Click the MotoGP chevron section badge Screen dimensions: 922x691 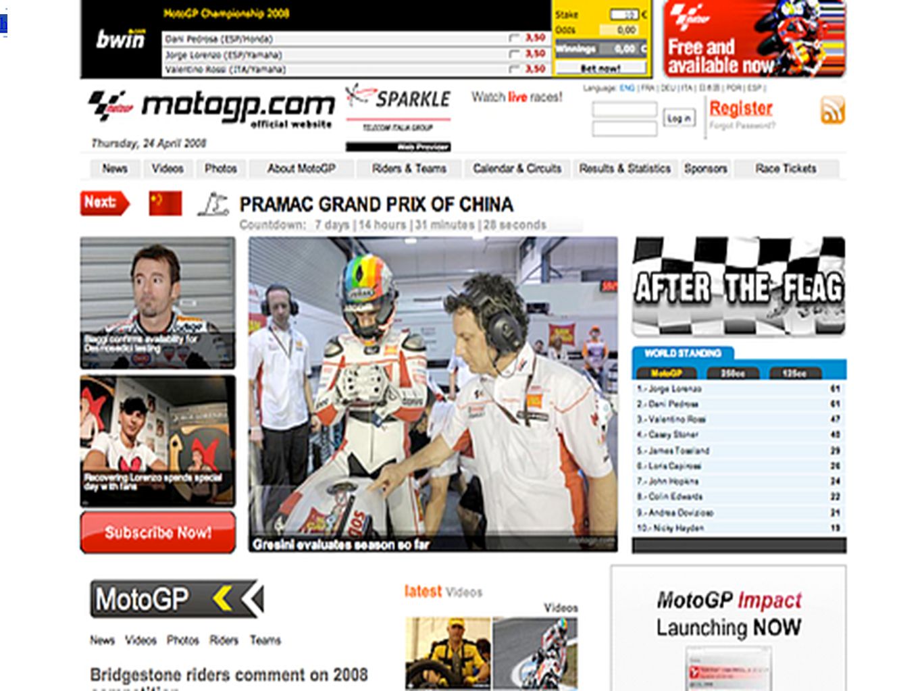pyautogui.click(x=177, y=598)
